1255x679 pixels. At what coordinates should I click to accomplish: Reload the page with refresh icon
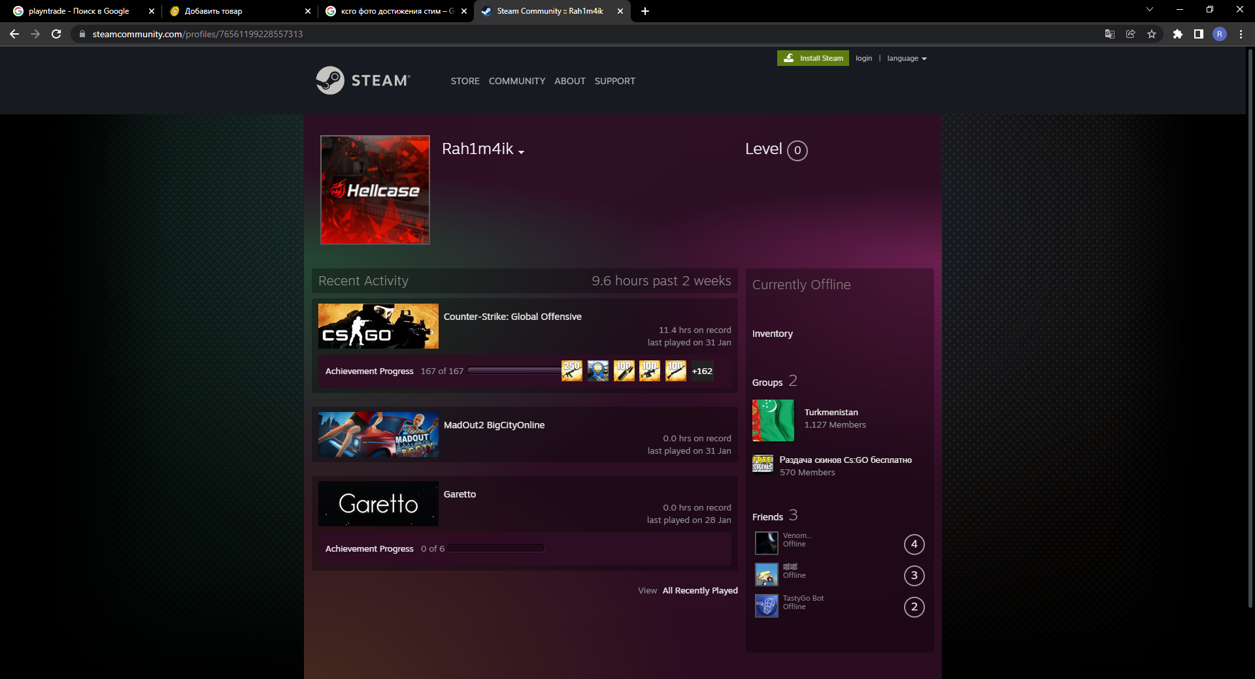pyautogui.click(x=56, y=34)
